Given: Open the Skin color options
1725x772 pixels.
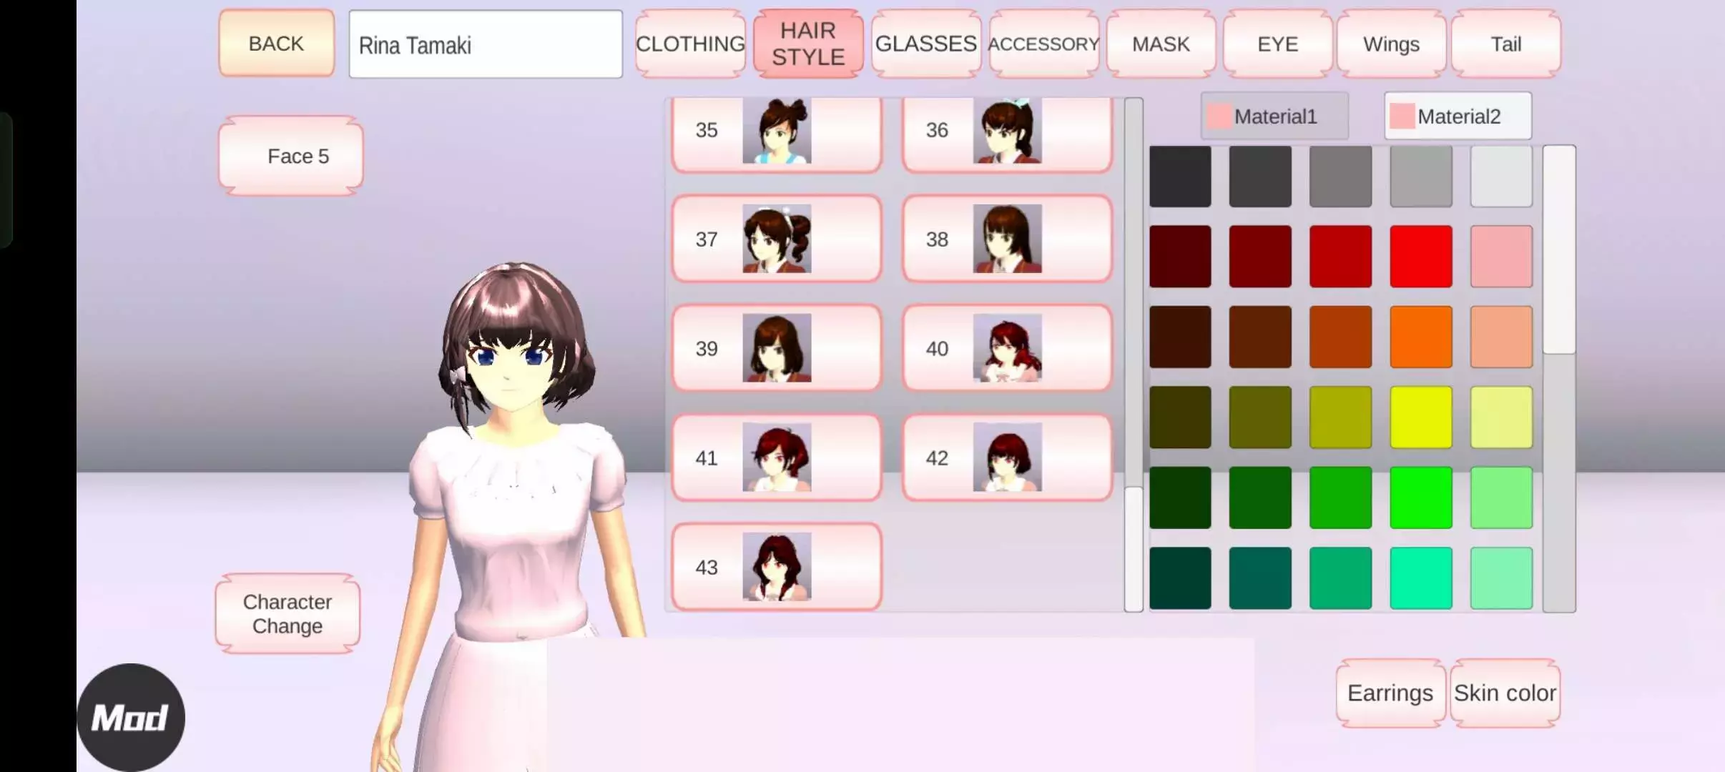Looking at the screenshot, I should click(1505, 693).
